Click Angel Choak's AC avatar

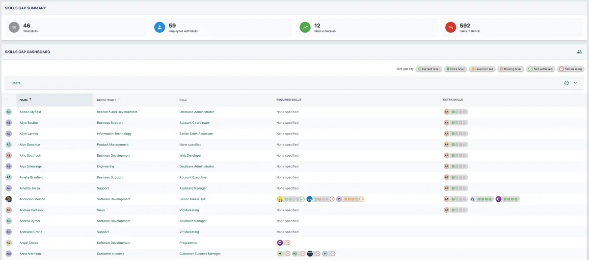[x=8, y=243]
